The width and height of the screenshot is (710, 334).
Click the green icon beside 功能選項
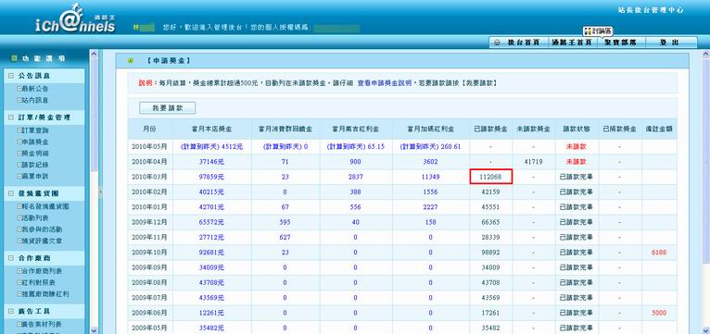tap(14, 58)
